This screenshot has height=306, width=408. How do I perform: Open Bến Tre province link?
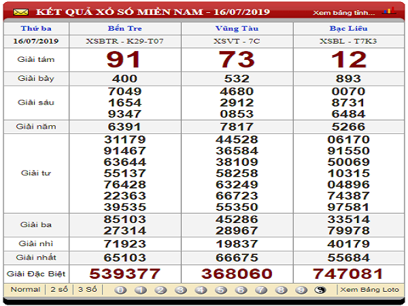125,28
